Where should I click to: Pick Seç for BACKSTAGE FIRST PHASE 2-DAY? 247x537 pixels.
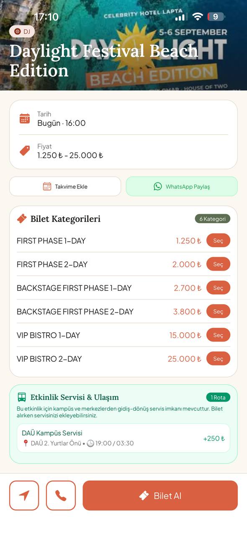[218, 311]
